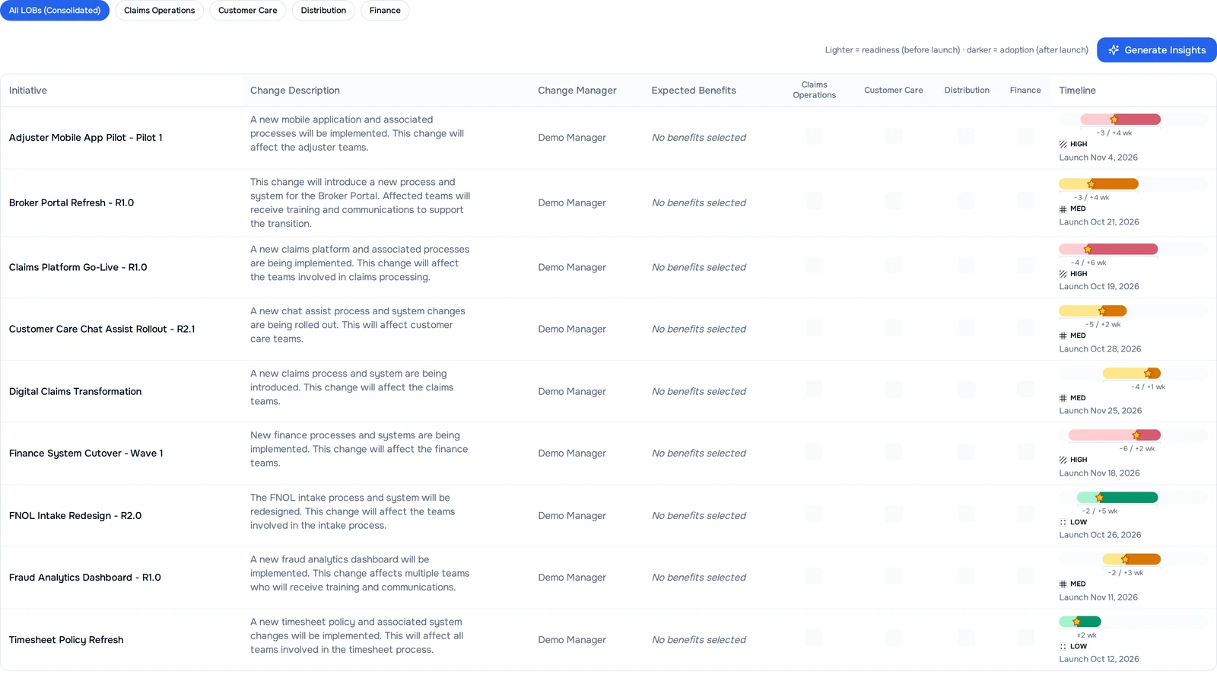The image size is (1217, 675).
Task: Click the Timesheet Policy Refresh initiative name
Action: [x=66, y=640]
